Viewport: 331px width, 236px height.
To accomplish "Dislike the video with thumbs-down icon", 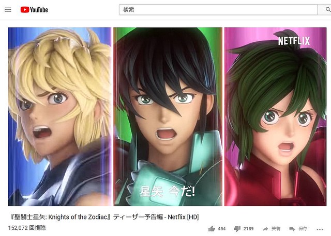I will pyautogui.click(x=237, y=229).
